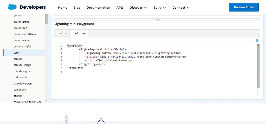Click the Browse Trials button

click(x=244, y=7)
